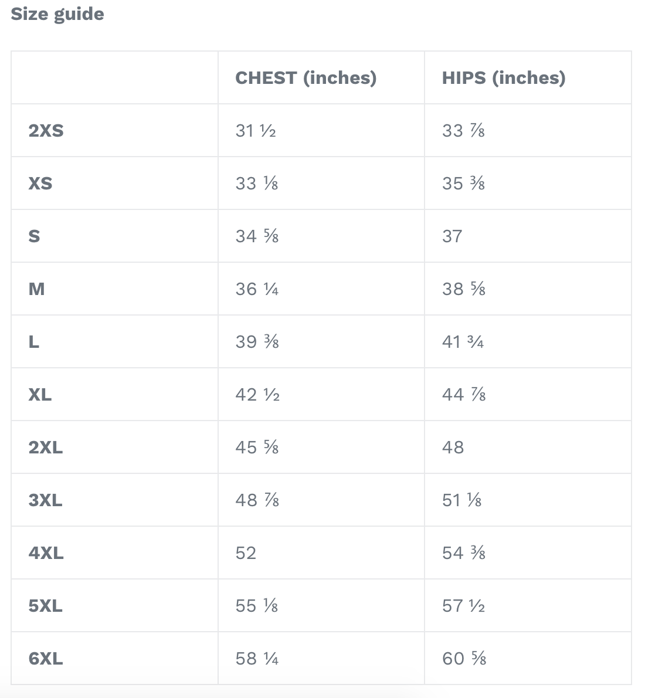
Task: Click the XL size label
Action: pos(40,394)
